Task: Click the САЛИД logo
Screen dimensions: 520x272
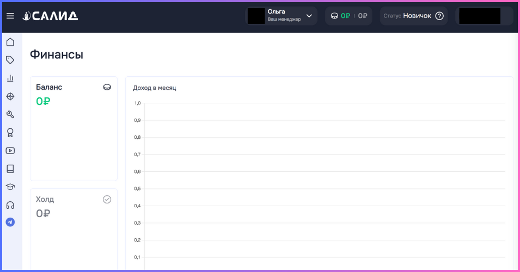Action: [50, 16]
